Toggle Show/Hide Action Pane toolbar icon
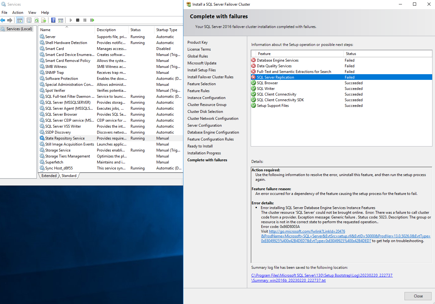Viewport: 435px width, 304px height. pos(61,20)
